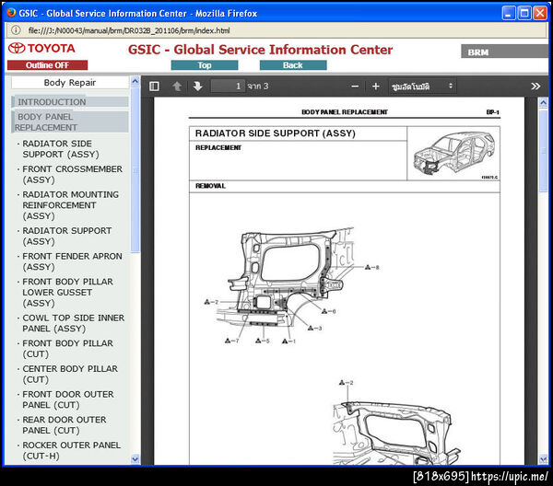Click the BRM label tab

click(505, 52)
